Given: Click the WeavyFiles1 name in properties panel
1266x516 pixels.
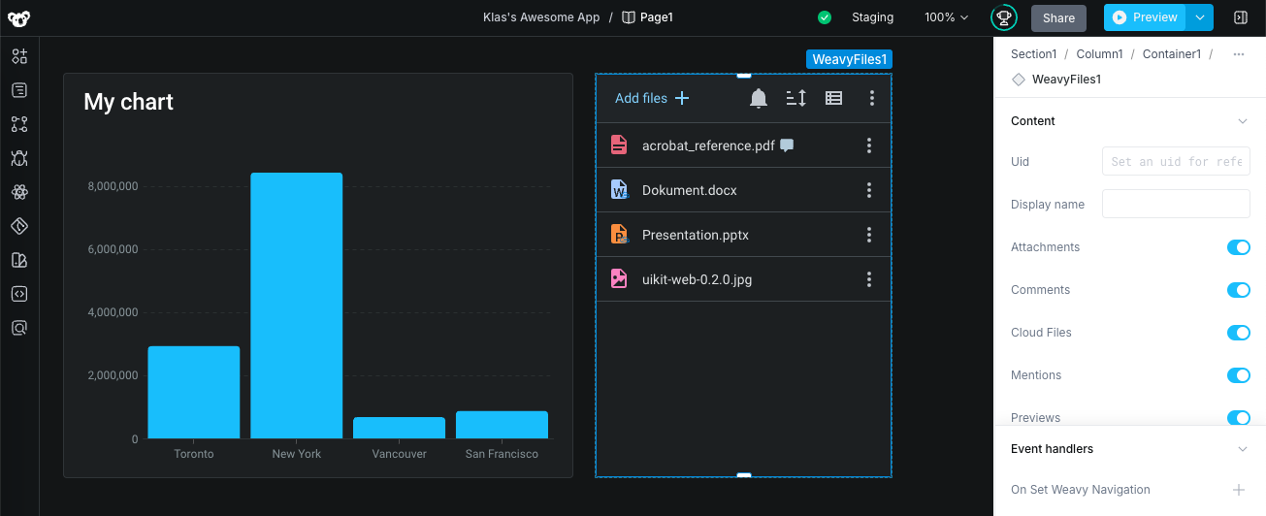Looking at the screenshot, I should [x=1066, y=80].
